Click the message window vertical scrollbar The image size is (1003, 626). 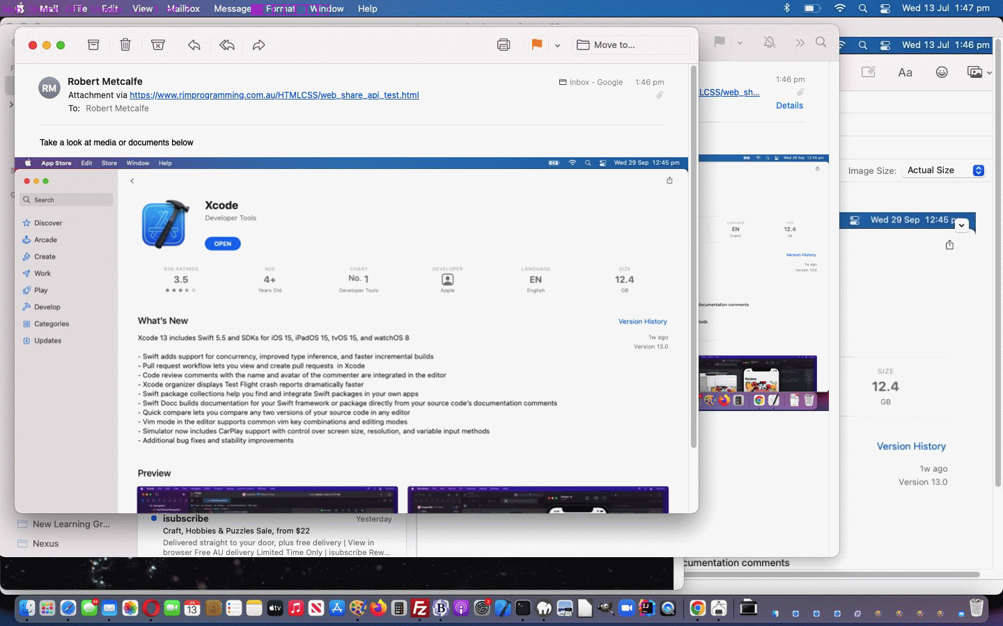693,257
